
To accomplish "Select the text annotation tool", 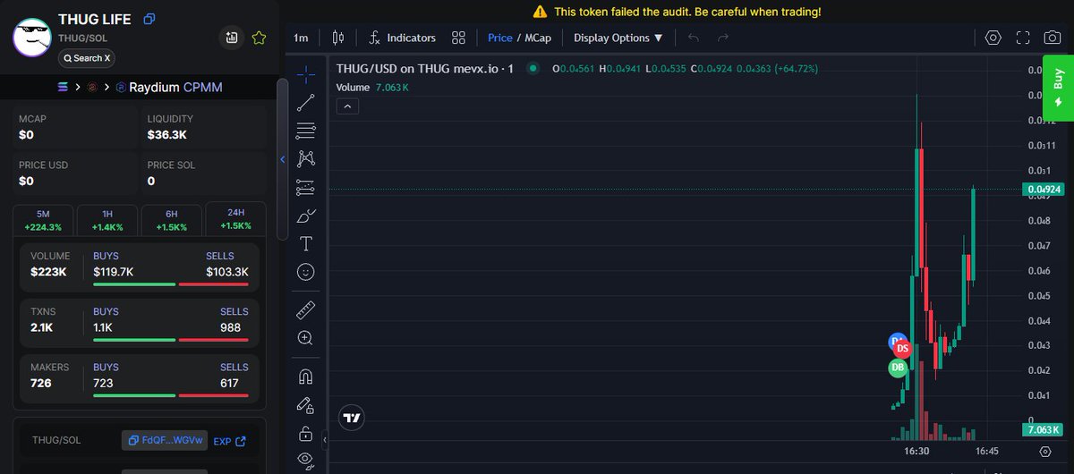I will (305, 244).
